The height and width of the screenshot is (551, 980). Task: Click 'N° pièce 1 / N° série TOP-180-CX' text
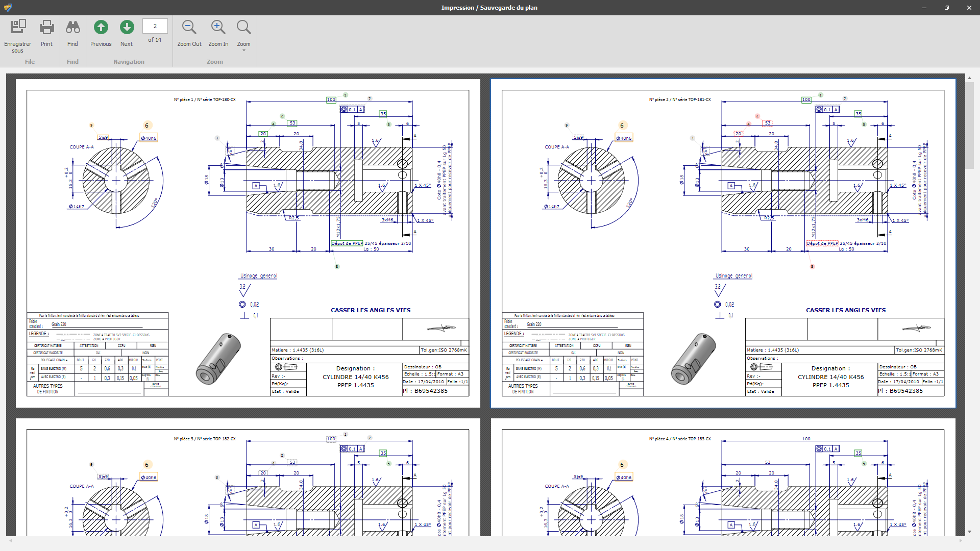(205, 100)
